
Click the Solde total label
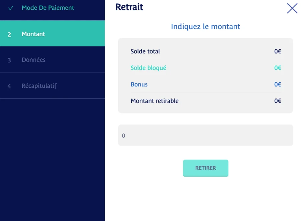[145, 51]
